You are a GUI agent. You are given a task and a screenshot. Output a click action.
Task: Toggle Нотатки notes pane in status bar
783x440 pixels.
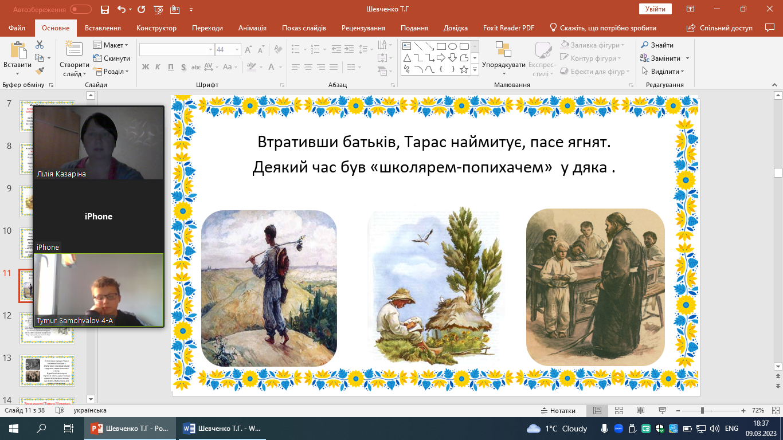pos(558,411)
